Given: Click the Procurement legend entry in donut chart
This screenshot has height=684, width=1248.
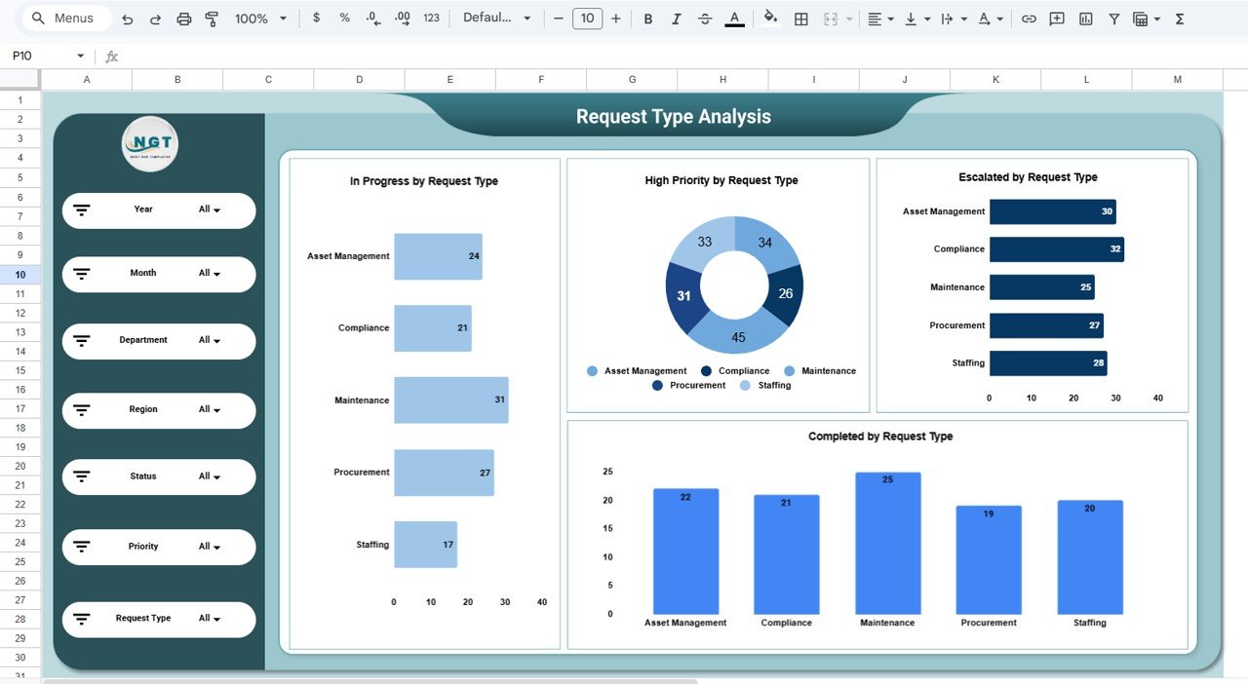Looking at the screenshot, I should point(689,386).
